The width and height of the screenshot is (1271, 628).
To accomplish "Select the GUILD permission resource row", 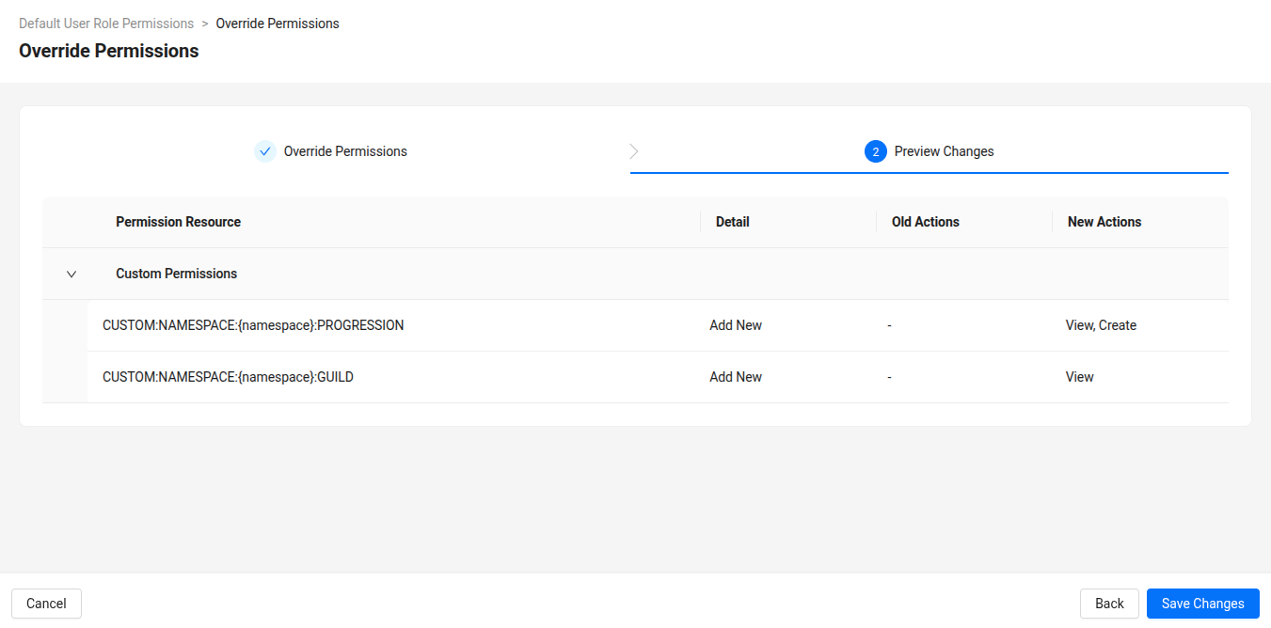I will (228, 376).
